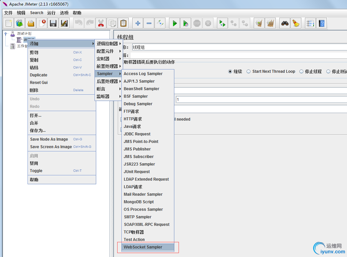This screenshot has width=347, height=257.
Task: Open the 编辑 menu
Action: (x=21, y=13)
